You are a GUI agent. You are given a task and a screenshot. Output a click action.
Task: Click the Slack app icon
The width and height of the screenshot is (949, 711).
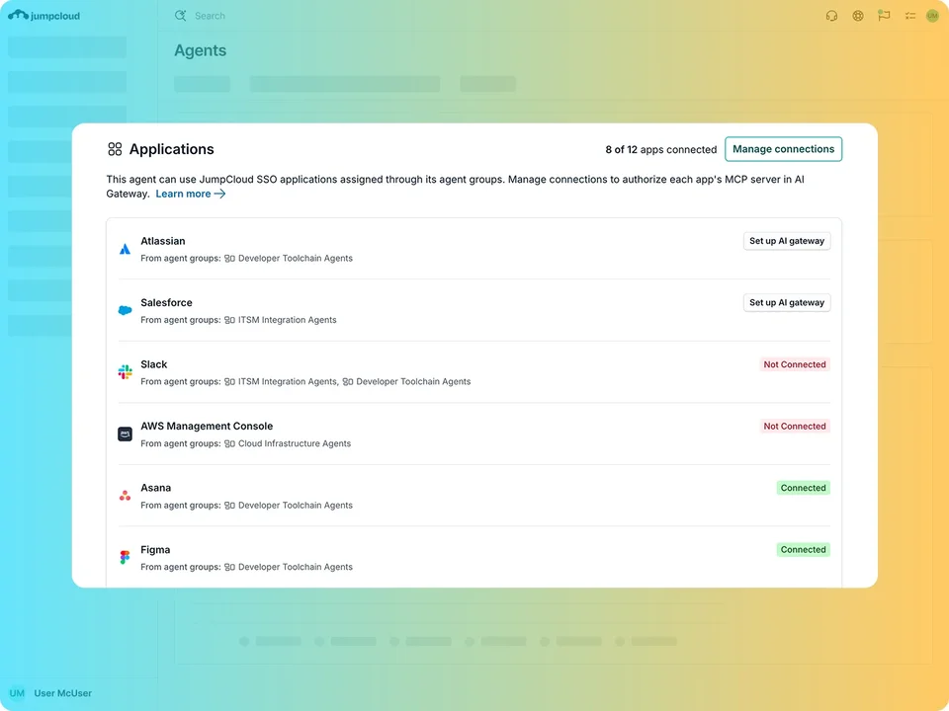point(125,372)
